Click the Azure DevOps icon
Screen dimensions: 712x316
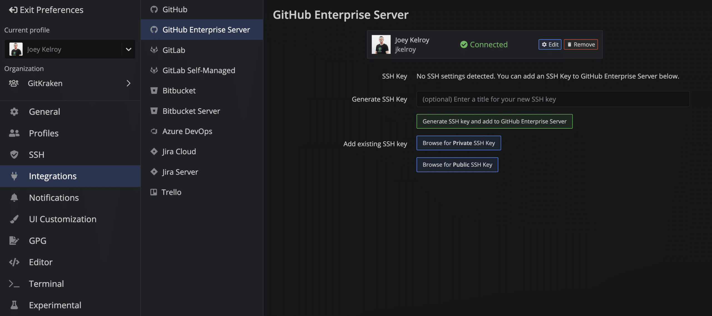pos(154,131)
